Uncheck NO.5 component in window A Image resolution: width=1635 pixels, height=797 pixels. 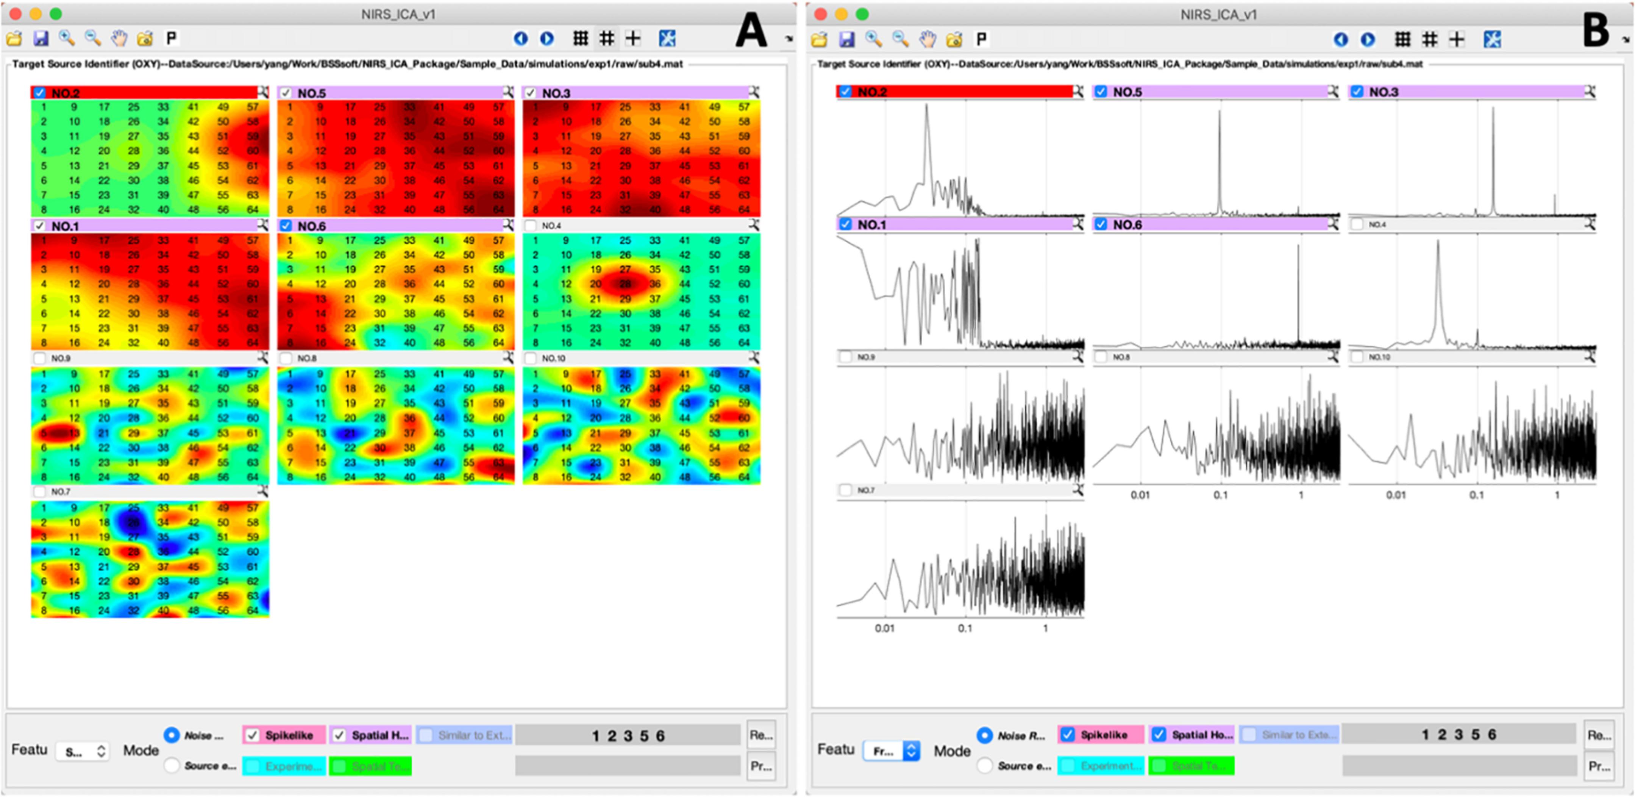(x=286, y=93)
